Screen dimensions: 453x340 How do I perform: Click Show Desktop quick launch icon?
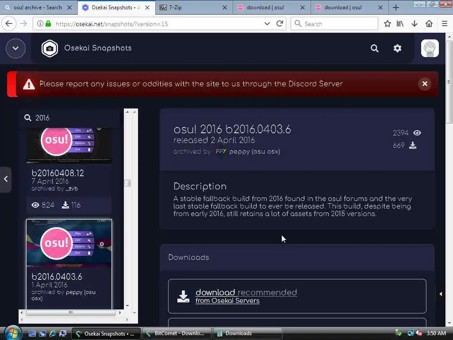click(32, 333)
